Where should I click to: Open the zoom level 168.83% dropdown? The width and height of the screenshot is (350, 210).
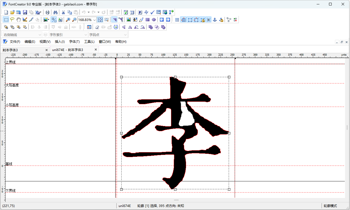coord(95,20)
